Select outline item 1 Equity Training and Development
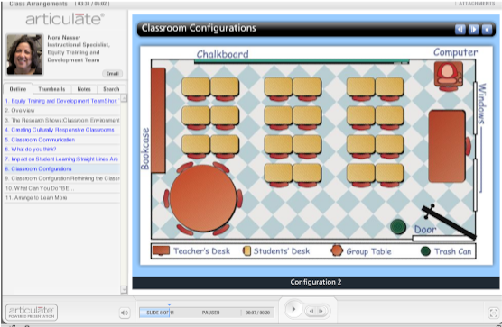The width and height of the screenshot is (502, 327). tap(61, 101)
